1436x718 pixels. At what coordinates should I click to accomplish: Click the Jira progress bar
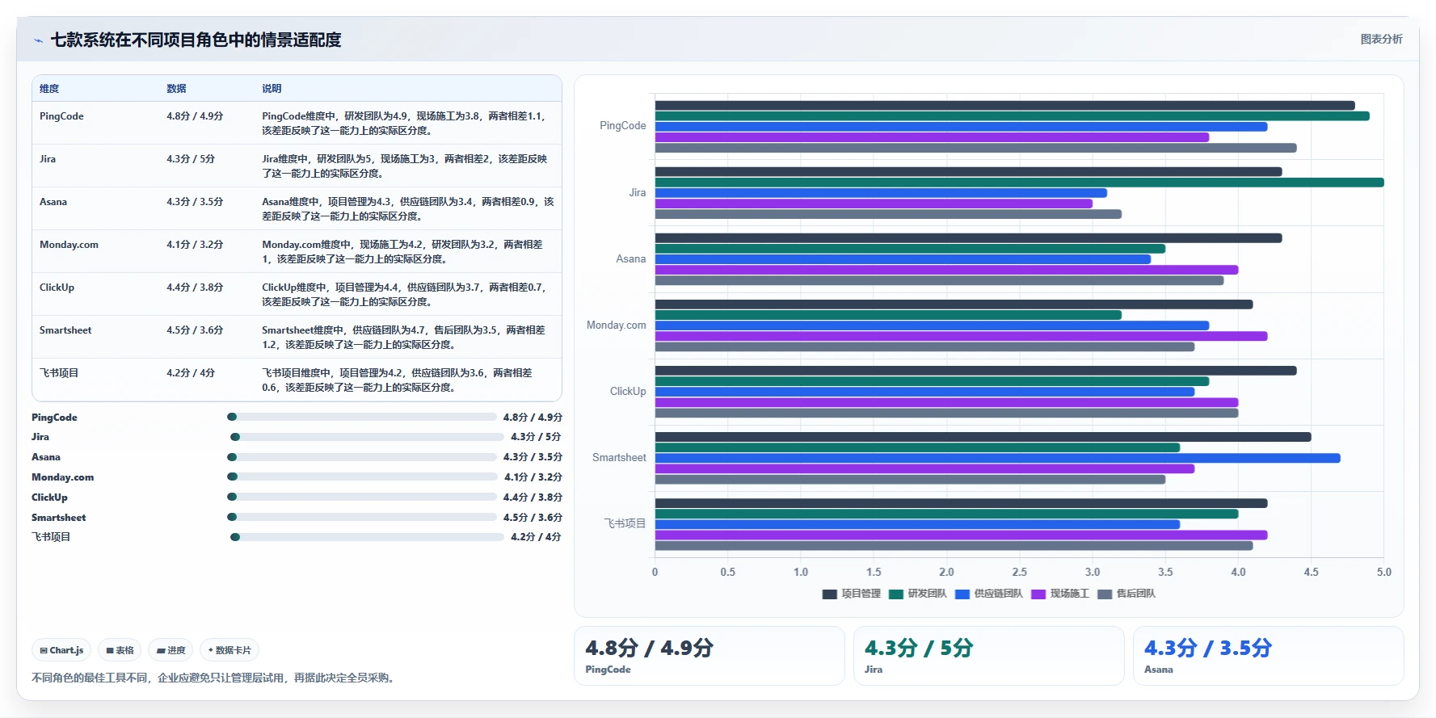(x=368, y=437)
